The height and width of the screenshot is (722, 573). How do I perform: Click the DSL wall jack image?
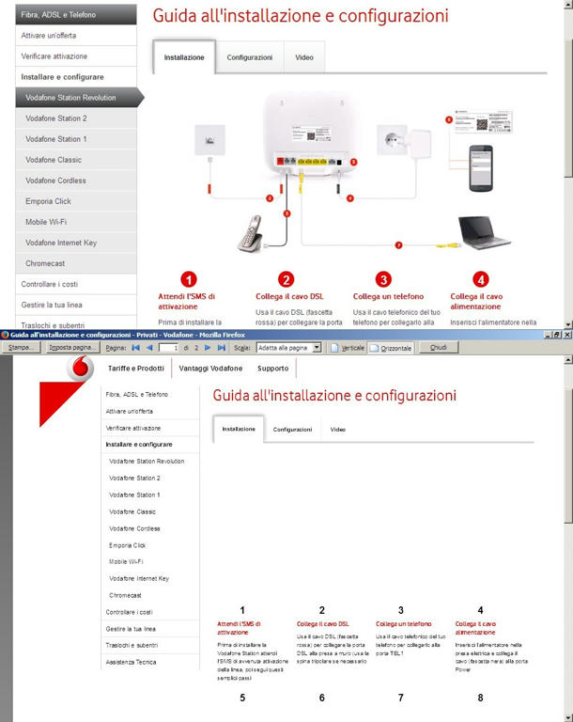209,139
